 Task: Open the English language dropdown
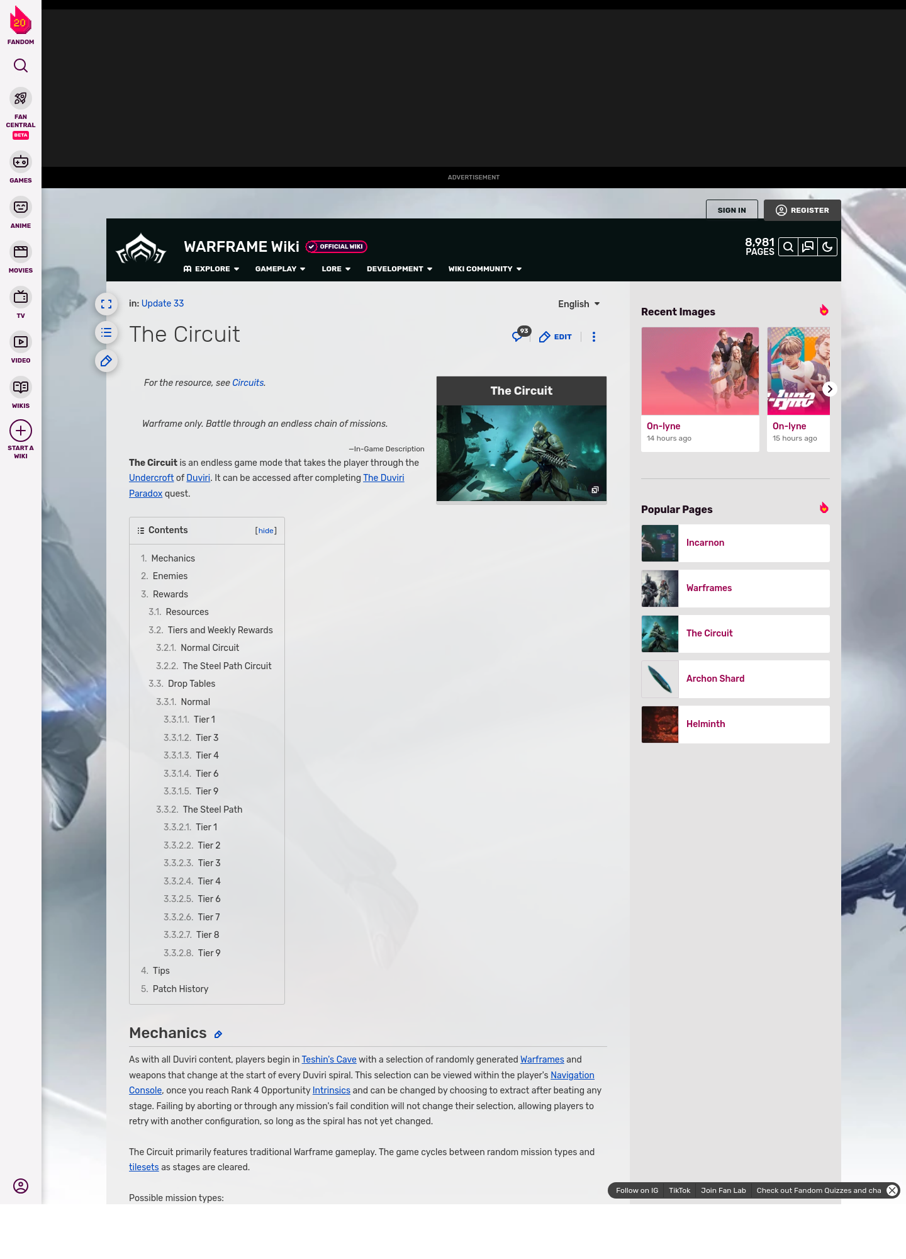click(x=579, y=304)
